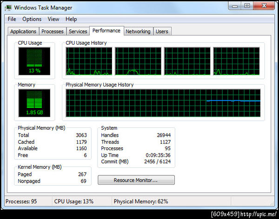Click the Threads value 1127
The width and height of the screenshot is (279, 219).
click(165, 142)
